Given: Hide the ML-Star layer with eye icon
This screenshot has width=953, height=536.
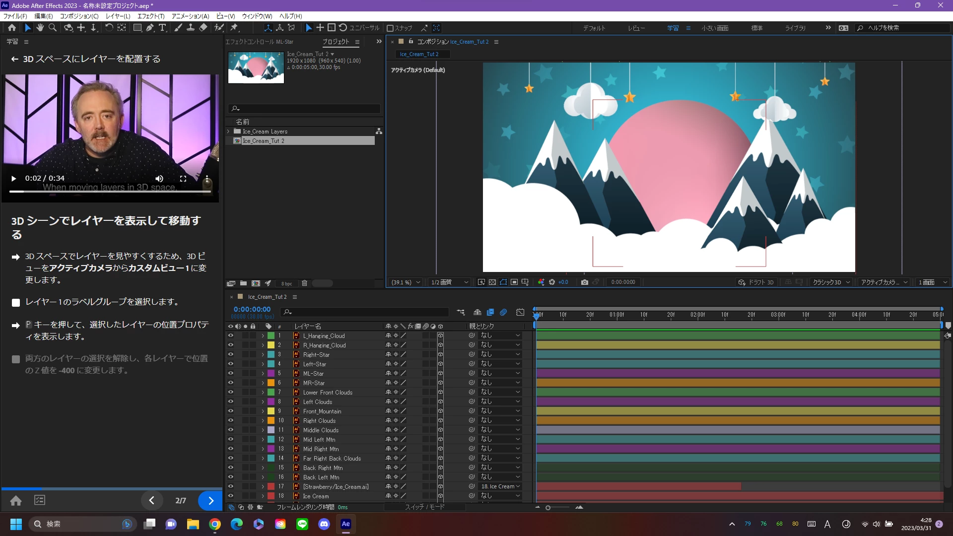Looking at the screenshot, I should click(x=230, y=373).
